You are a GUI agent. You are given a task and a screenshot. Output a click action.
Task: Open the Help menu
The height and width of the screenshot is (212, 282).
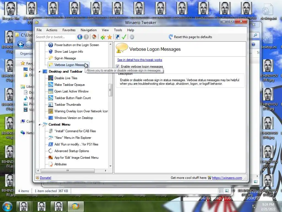131,30
